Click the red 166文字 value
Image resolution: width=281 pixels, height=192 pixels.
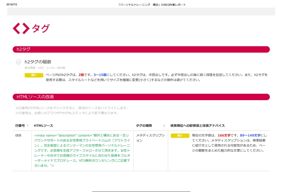[224, 135]
